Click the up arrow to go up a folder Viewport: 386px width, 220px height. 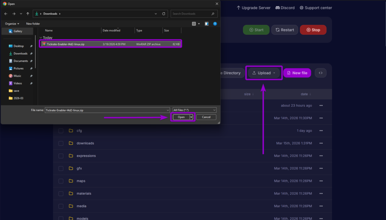[28, 14]
